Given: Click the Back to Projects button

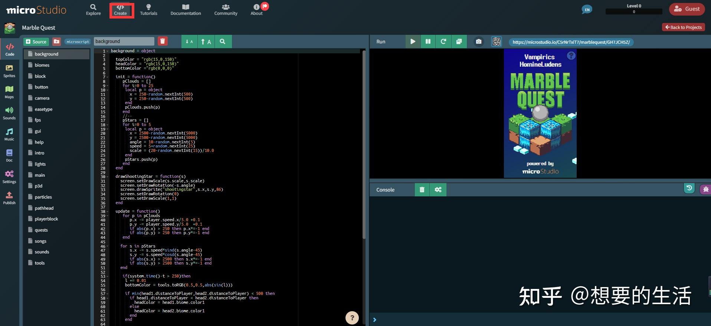Looking at the screenshot, I should pyautogui.click(x=683, y=27).
